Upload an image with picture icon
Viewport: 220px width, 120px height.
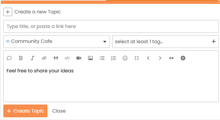click(90, 58)
